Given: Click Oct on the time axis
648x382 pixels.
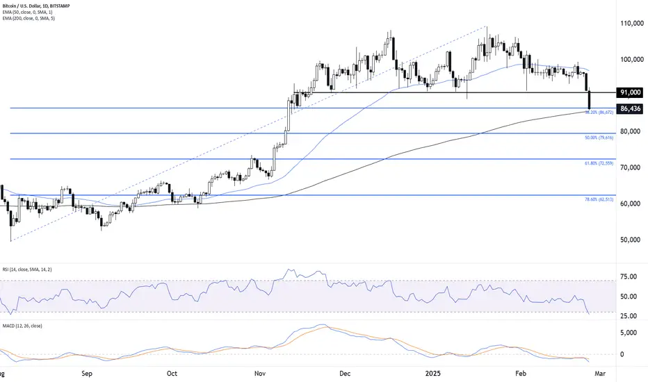Looking at the screenshot, I should [172, 374].
